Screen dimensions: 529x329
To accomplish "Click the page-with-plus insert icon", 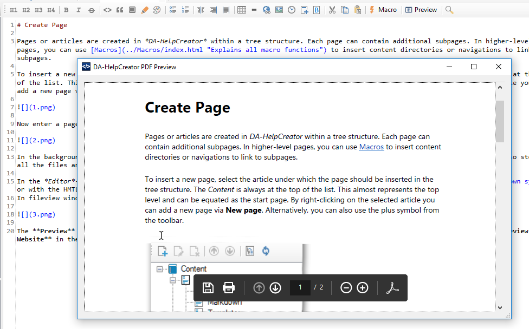I will pyautogui.click(x=304, y=10).
